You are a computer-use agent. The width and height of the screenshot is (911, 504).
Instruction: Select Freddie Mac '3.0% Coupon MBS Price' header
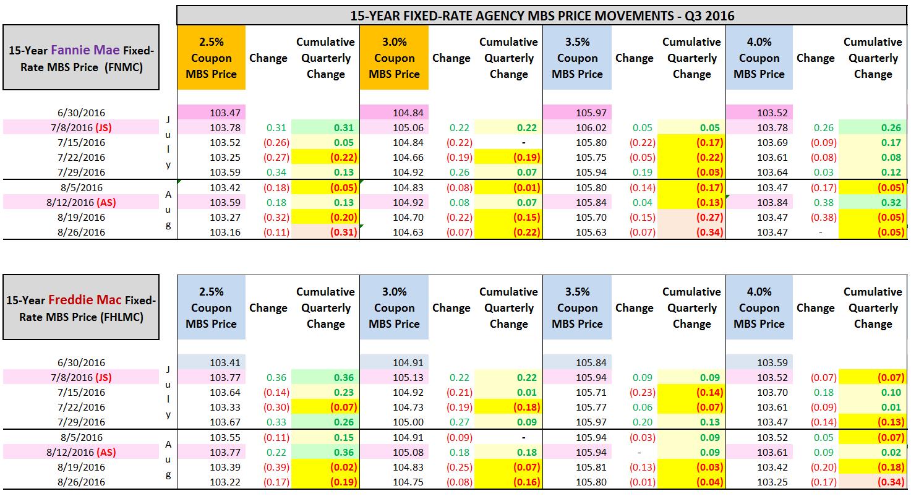(x=394, y=307)
